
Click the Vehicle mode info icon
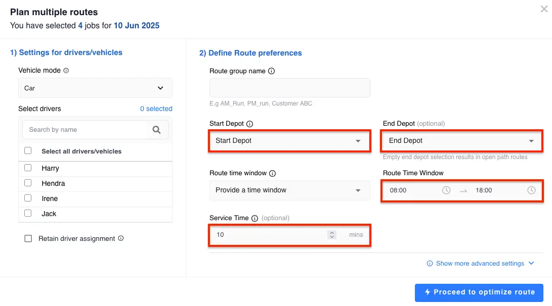pos(66,70)
